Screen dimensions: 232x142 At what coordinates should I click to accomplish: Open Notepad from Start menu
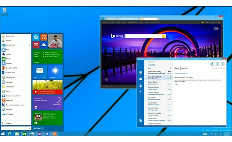tap(9, 110)
